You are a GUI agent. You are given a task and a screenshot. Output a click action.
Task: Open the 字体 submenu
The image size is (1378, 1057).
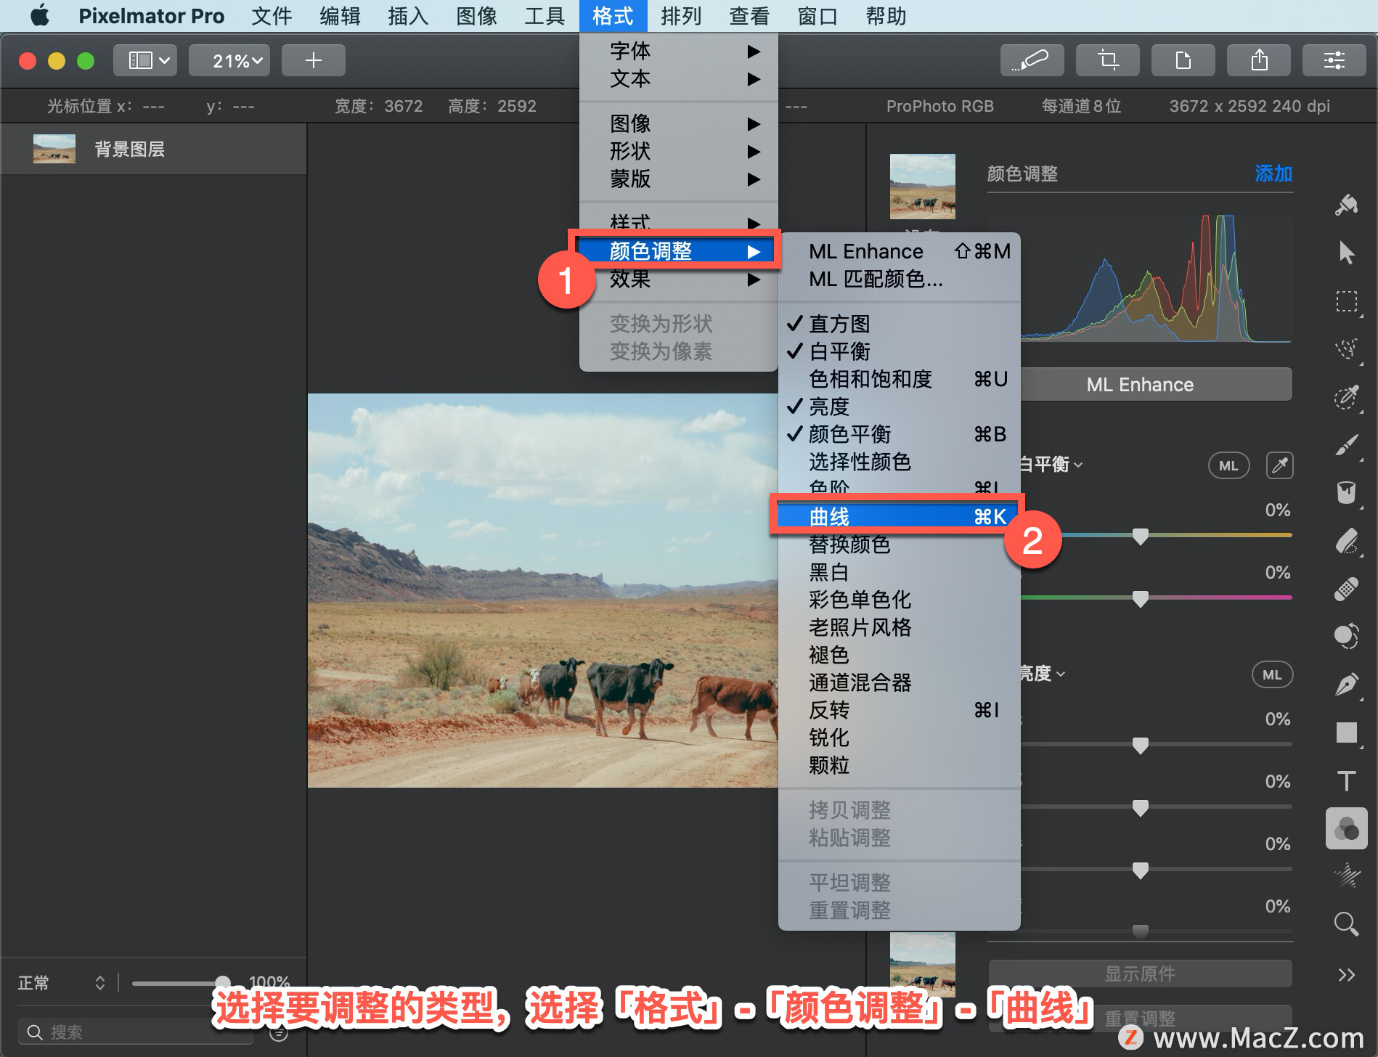point(679,51)
